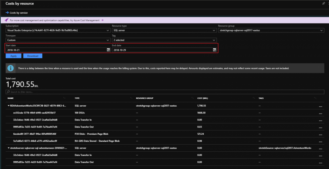The image size is (329, 169).
Task: Click P30 Disks - Premium Page Blob cell
Action: (x=91, y=134)
